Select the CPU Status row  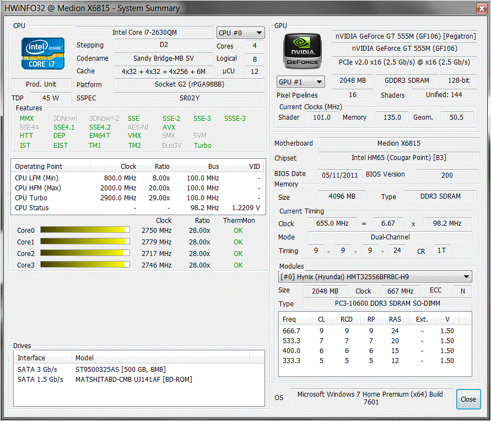click(x=138, y=208)
